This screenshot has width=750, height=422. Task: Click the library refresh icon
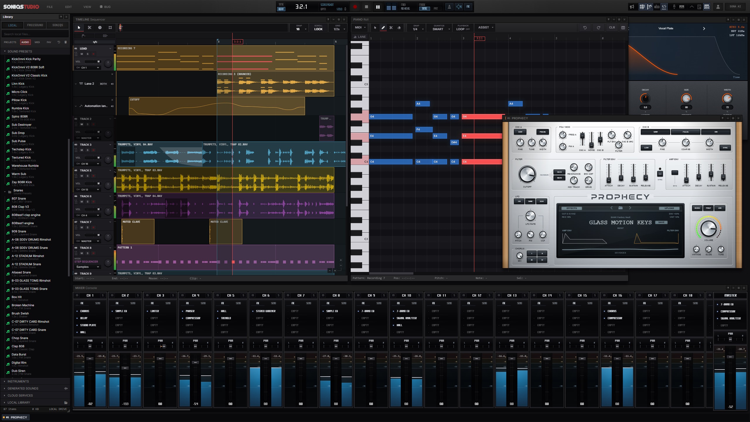(x=59, y=42)
